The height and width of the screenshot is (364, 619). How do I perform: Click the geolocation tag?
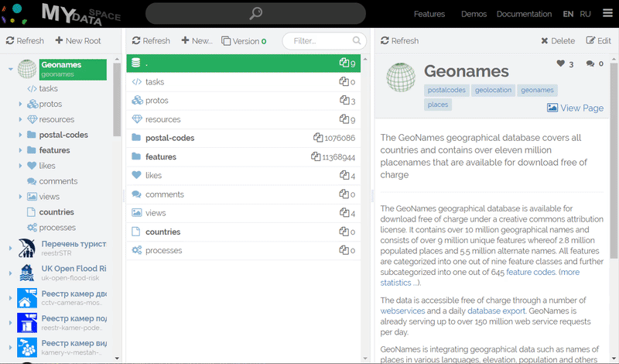(x=493, y=90)
